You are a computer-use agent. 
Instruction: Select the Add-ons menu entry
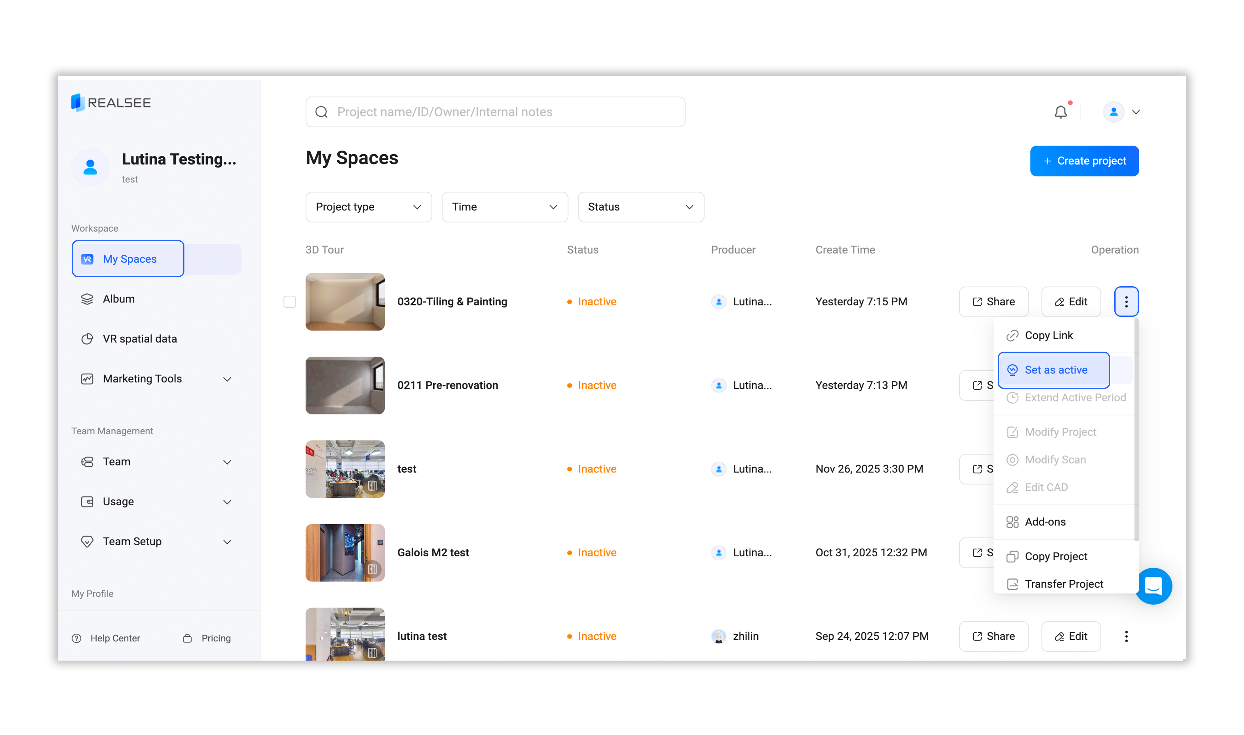1045,522
